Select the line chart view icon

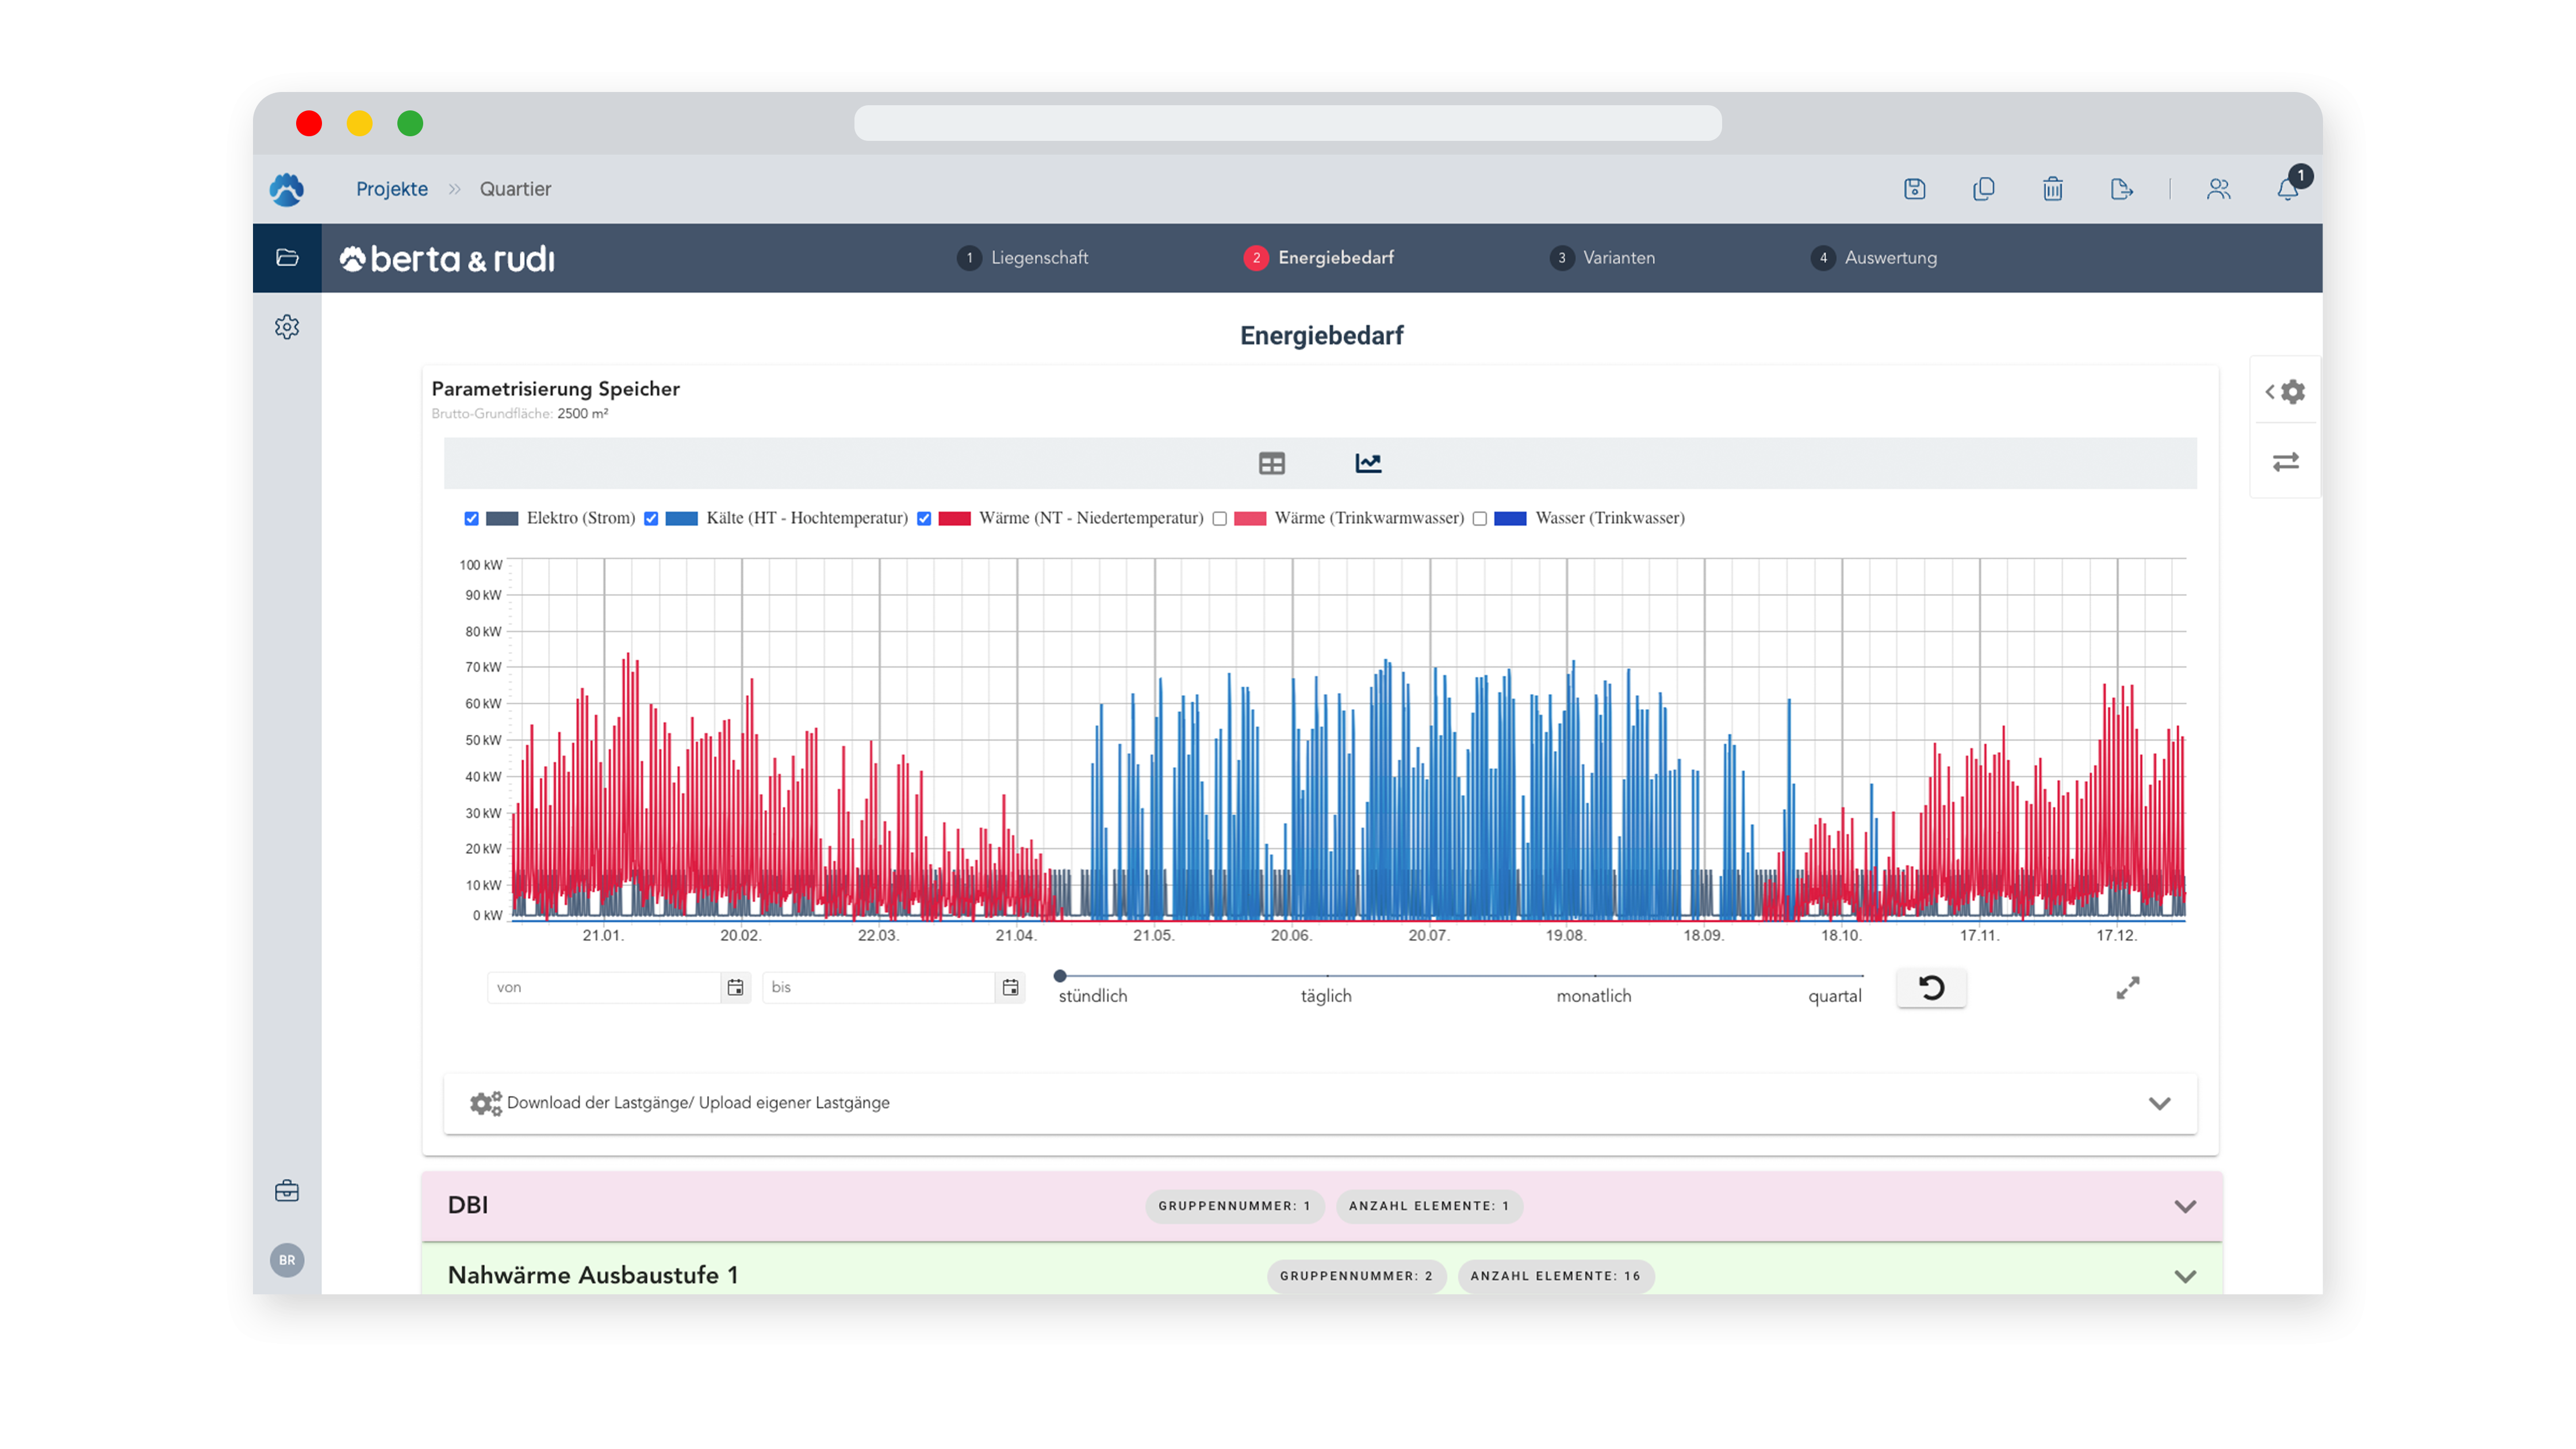tap(1368, 463)
